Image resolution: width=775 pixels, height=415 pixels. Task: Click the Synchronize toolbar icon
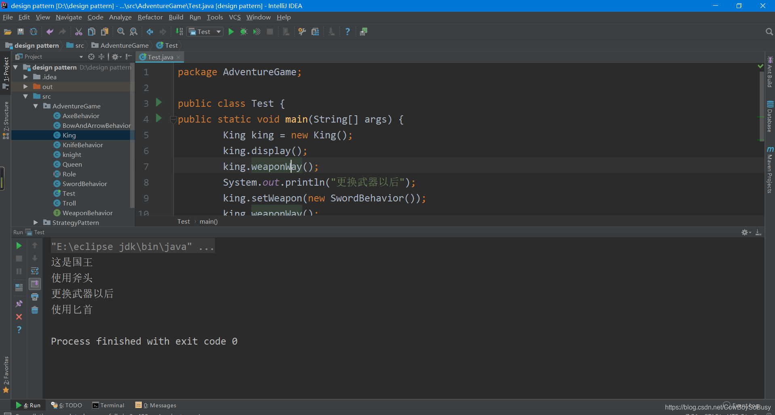pyautogui.click(x=34, y=32)
